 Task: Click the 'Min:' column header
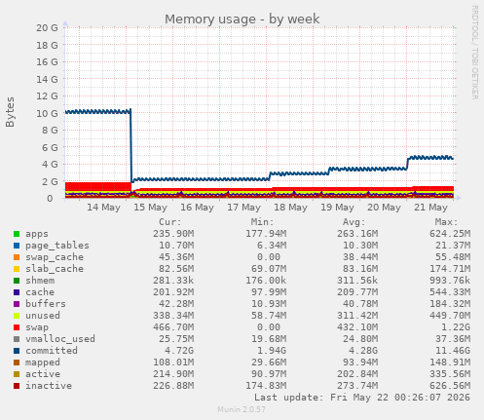pos(262,222)
